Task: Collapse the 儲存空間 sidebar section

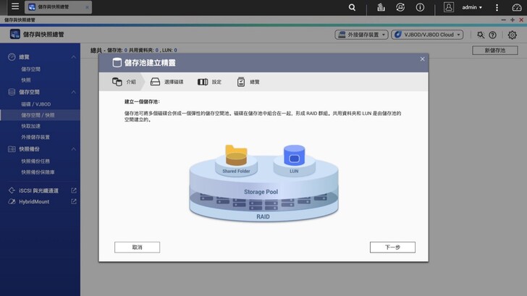Action: tap(74, 92)
